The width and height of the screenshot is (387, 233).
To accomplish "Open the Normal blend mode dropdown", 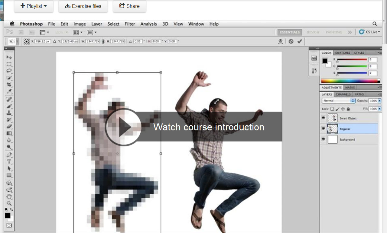I will tap(339, 101).
